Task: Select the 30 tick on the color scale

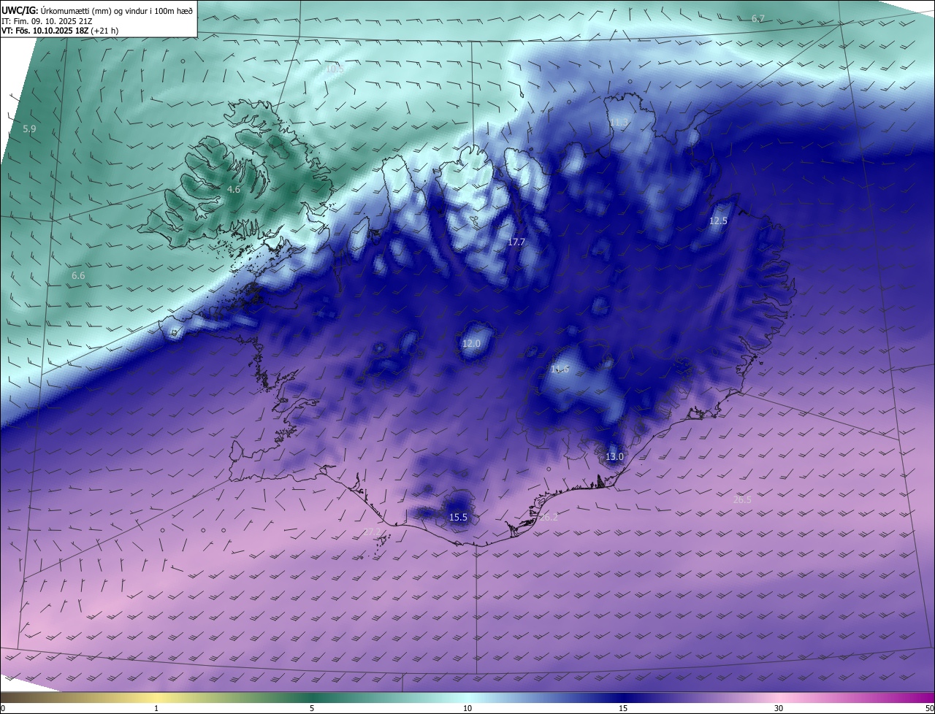Action: [779, 708]
